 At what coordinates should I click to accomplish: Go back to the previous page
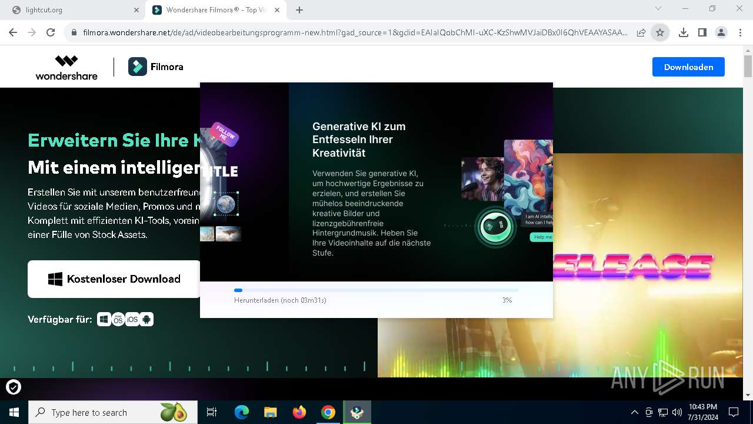(13, 32)
